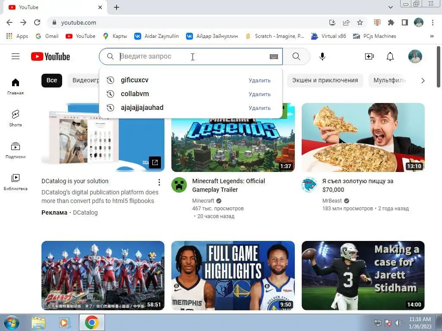The width and height of the screenshot is (442, 331).
Task: Click the magnifier search button
Action: (x=296, y=56)
